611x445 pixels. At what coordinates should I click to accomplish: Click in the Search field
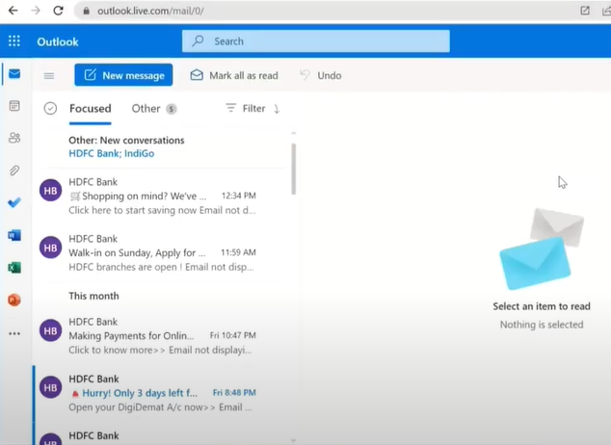pos(316,40)
